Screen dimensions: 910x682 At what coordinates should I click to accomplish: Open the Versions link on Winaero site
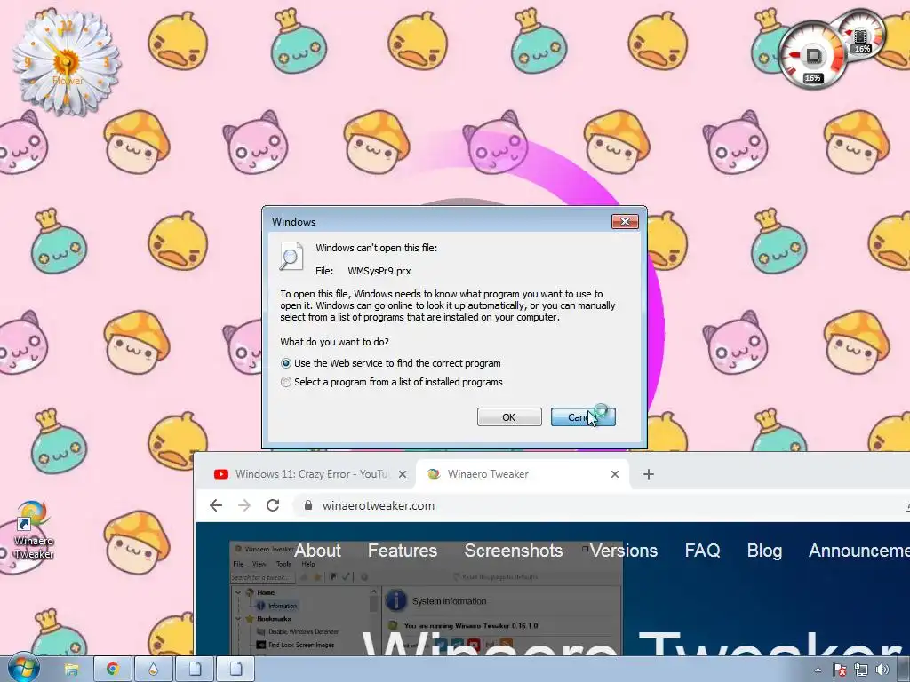pos(623,551)
